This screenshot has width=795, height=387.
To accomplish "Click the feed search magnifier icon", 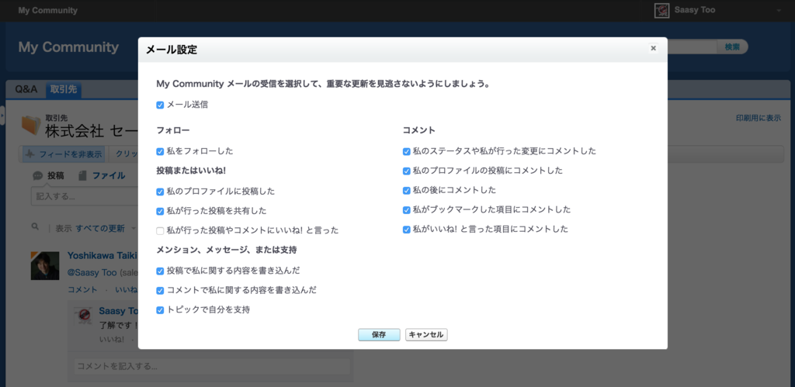I will pyautogui.click(x=35, y=227).
